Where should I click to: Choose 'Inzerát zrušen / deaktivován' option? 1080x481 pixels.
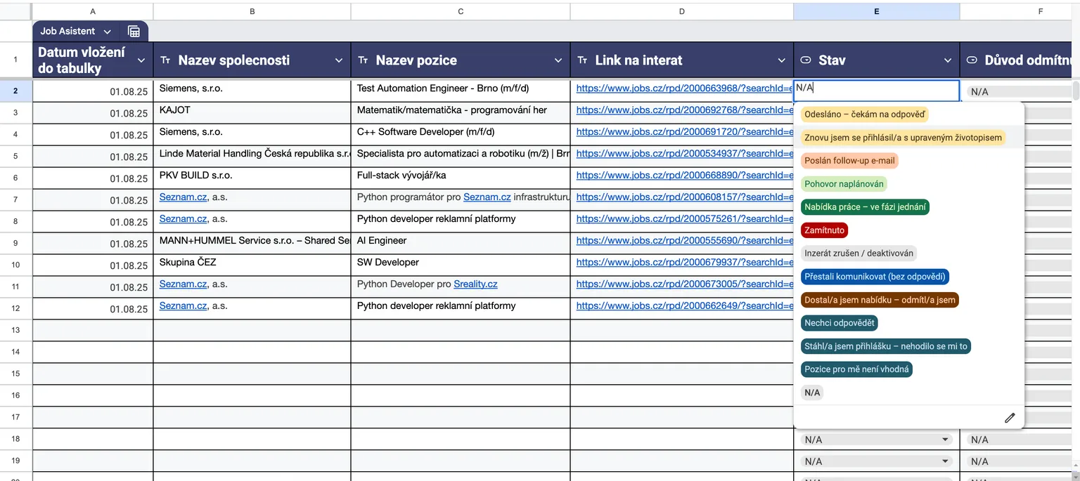coord(859,253)
